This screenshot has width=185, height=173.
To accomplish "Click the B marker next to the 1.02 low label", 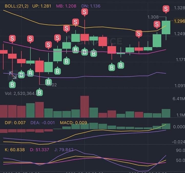I will tap(48, 82).
